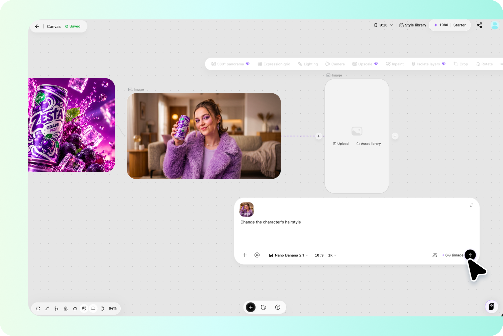
Task: Select the Lighting tool
Action: click(x=308, y=64)
